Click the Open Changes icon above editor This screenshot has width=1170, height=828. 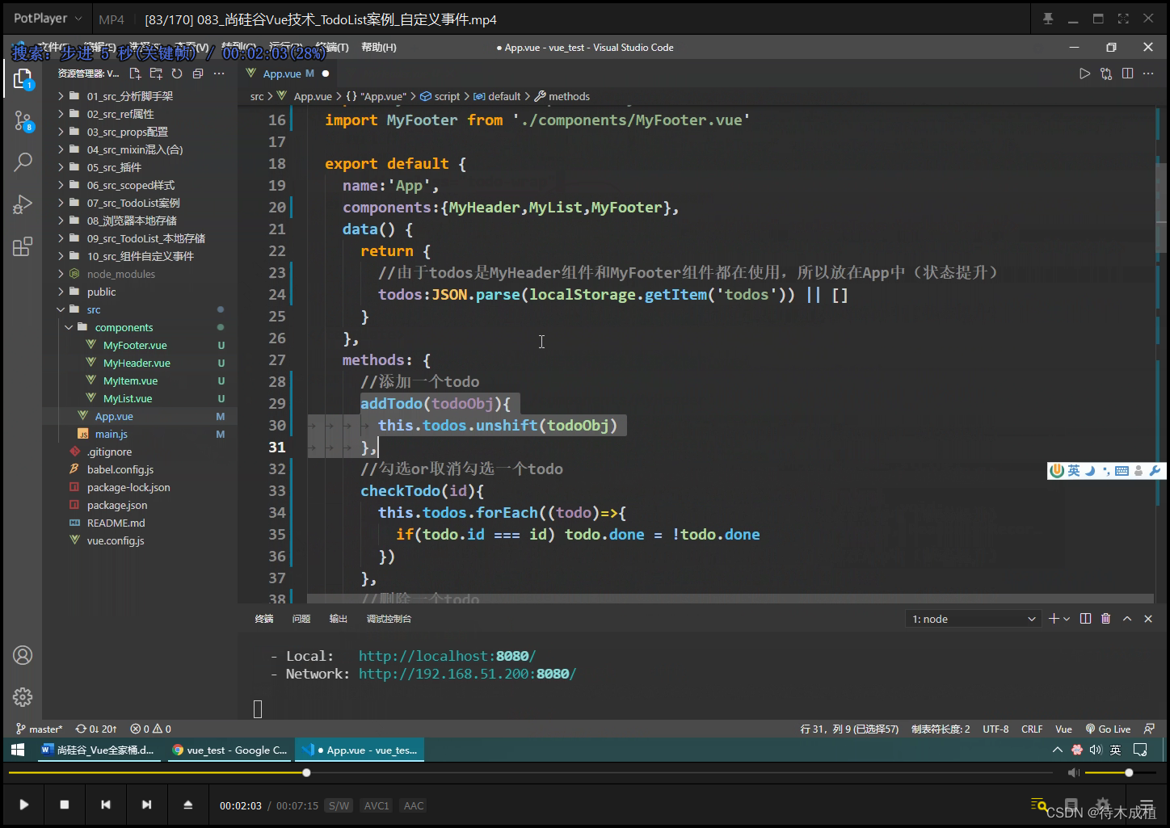click(1106, 74)
